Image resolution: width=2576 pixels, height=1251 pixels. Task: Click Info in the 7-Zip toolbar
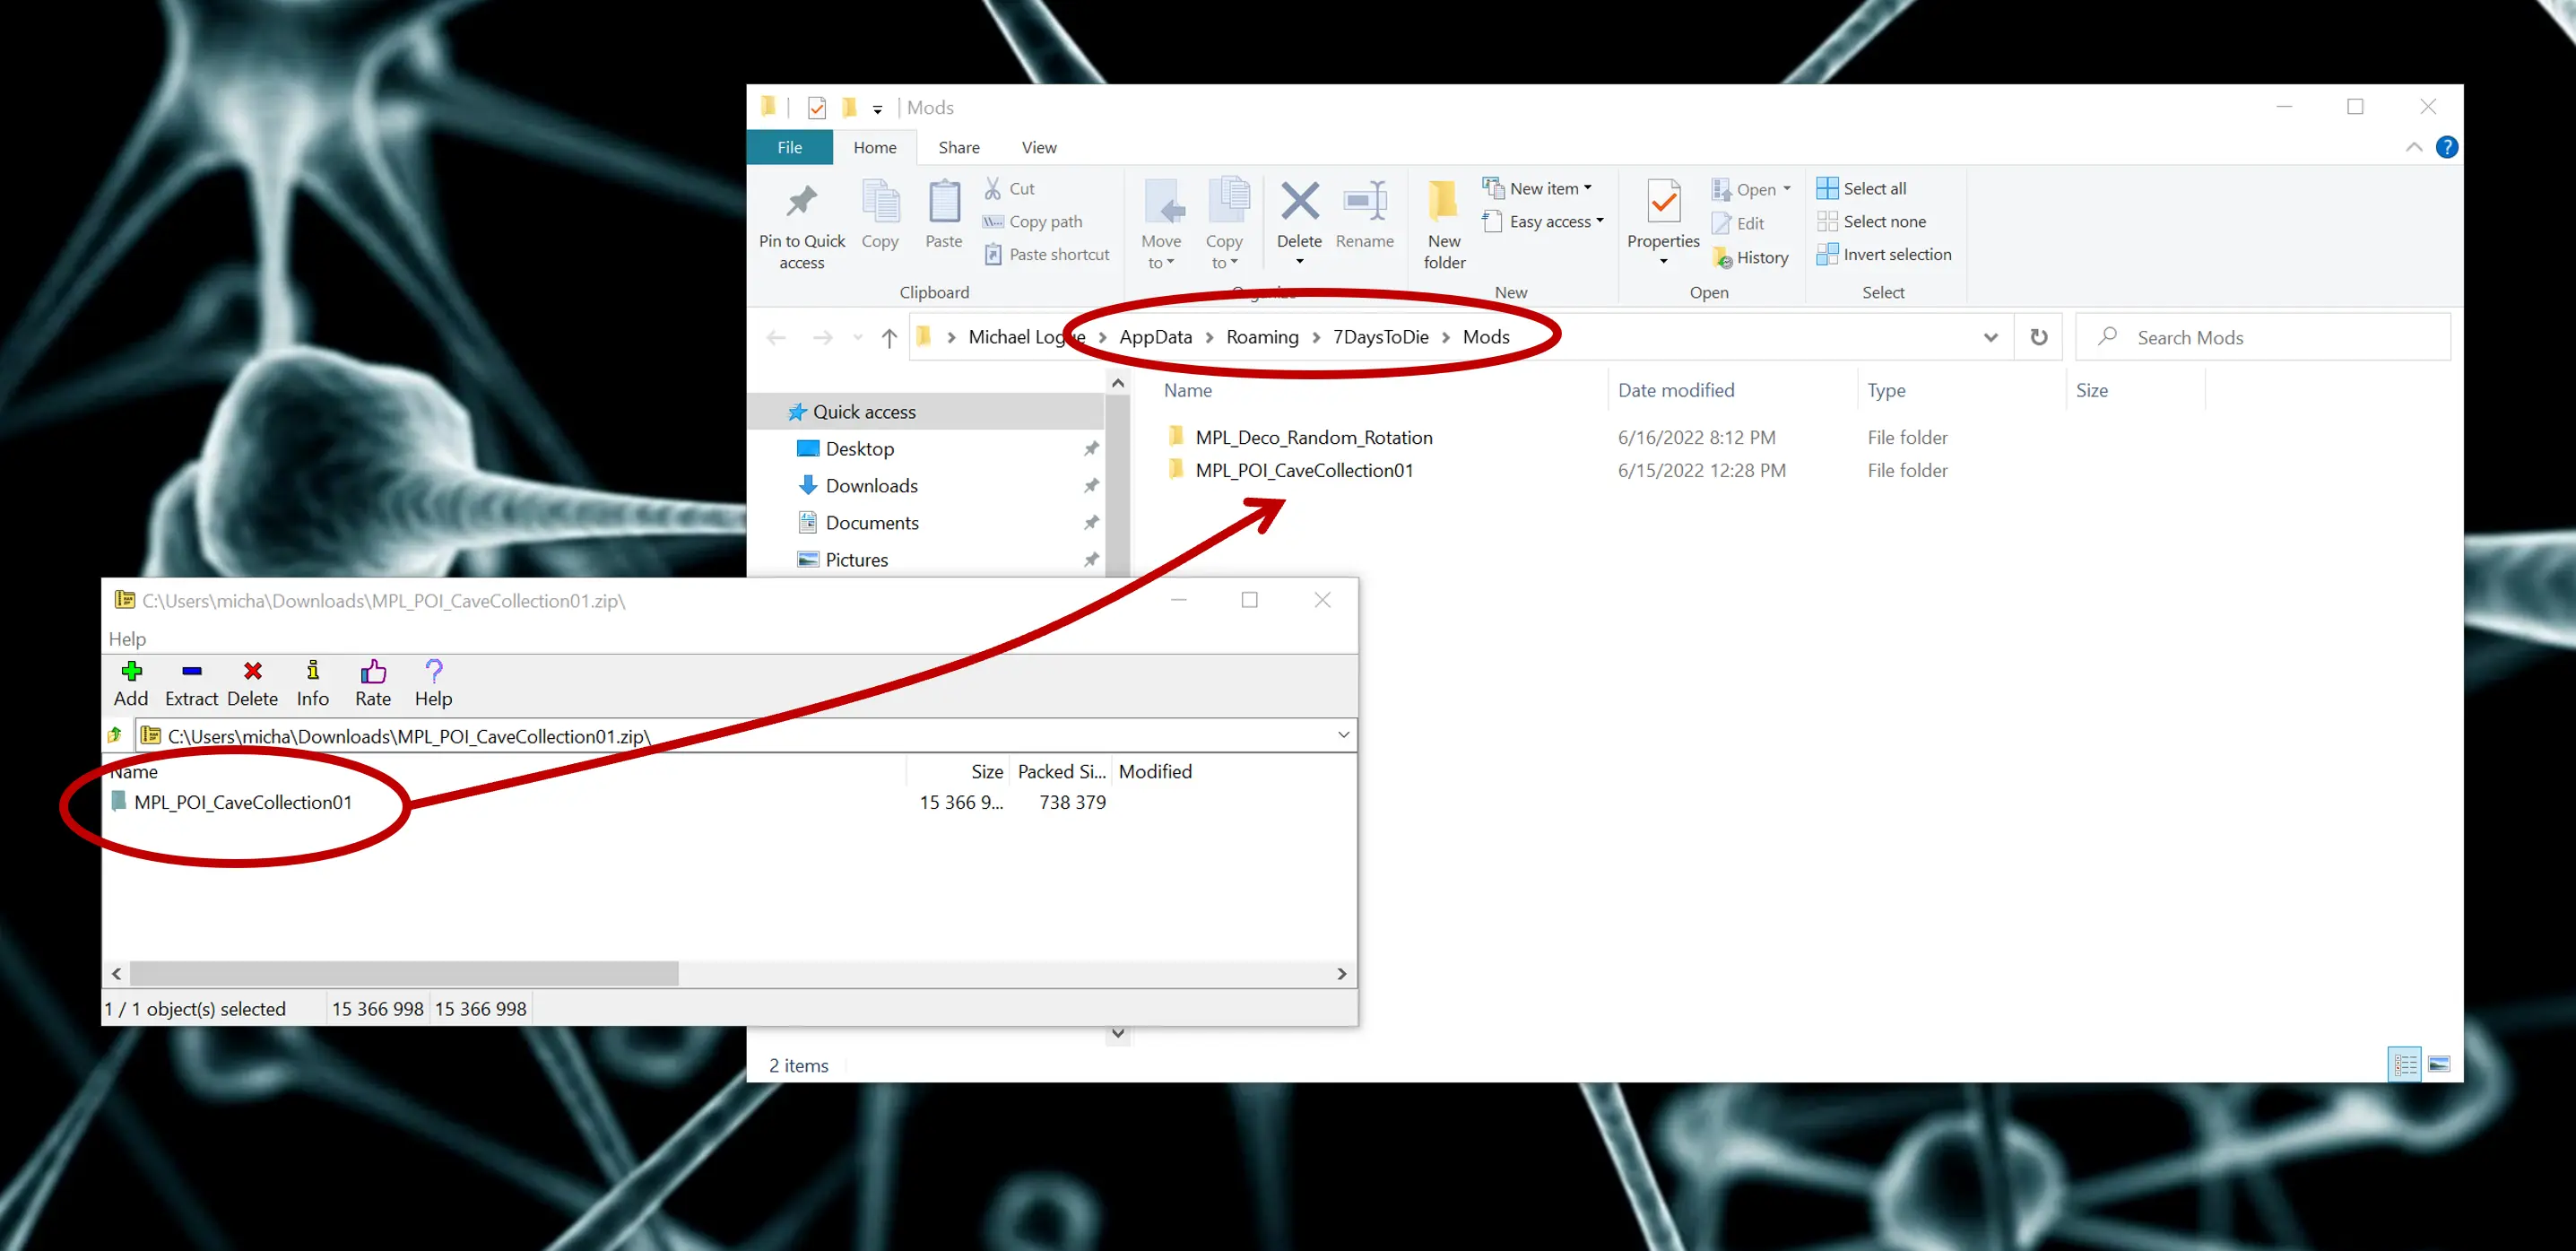pos(312,683)
